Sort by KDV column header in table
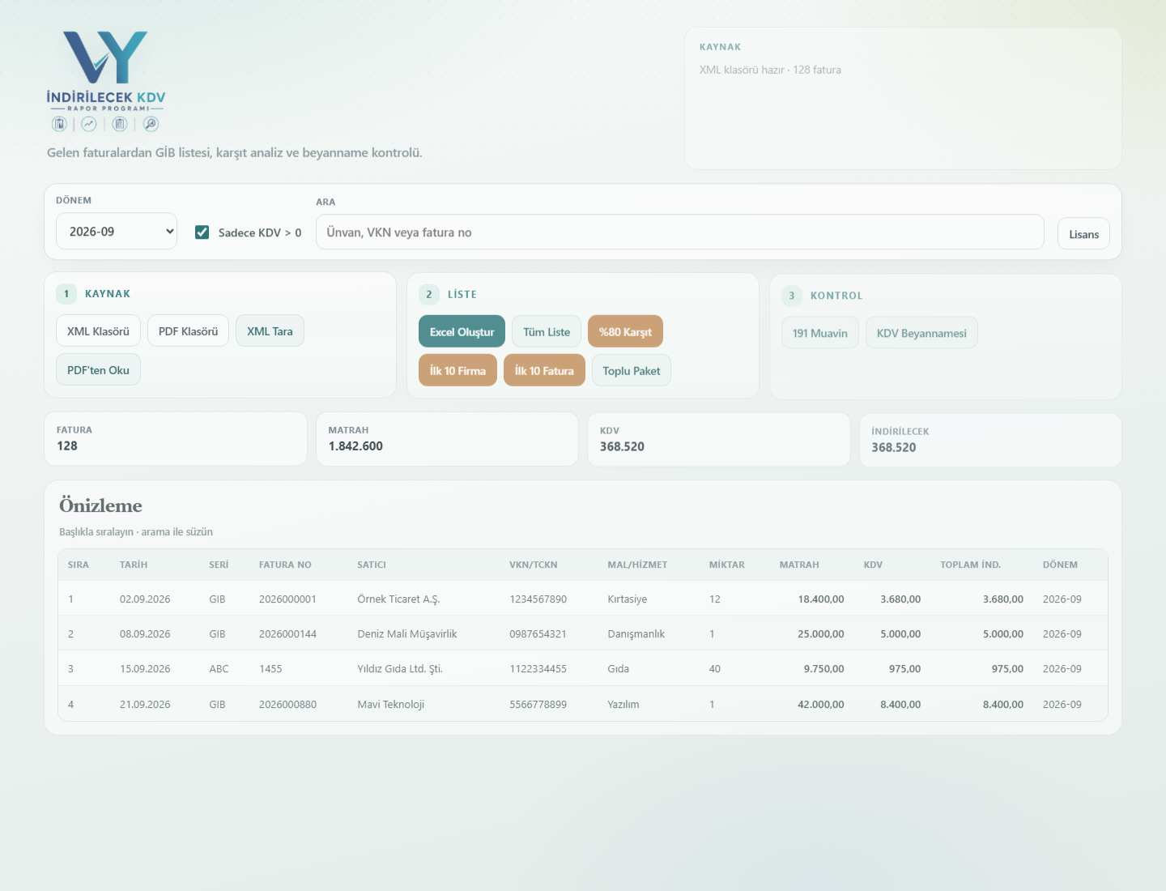Image resolution: width=1166 pixels, height=891 pixels. 873,565
